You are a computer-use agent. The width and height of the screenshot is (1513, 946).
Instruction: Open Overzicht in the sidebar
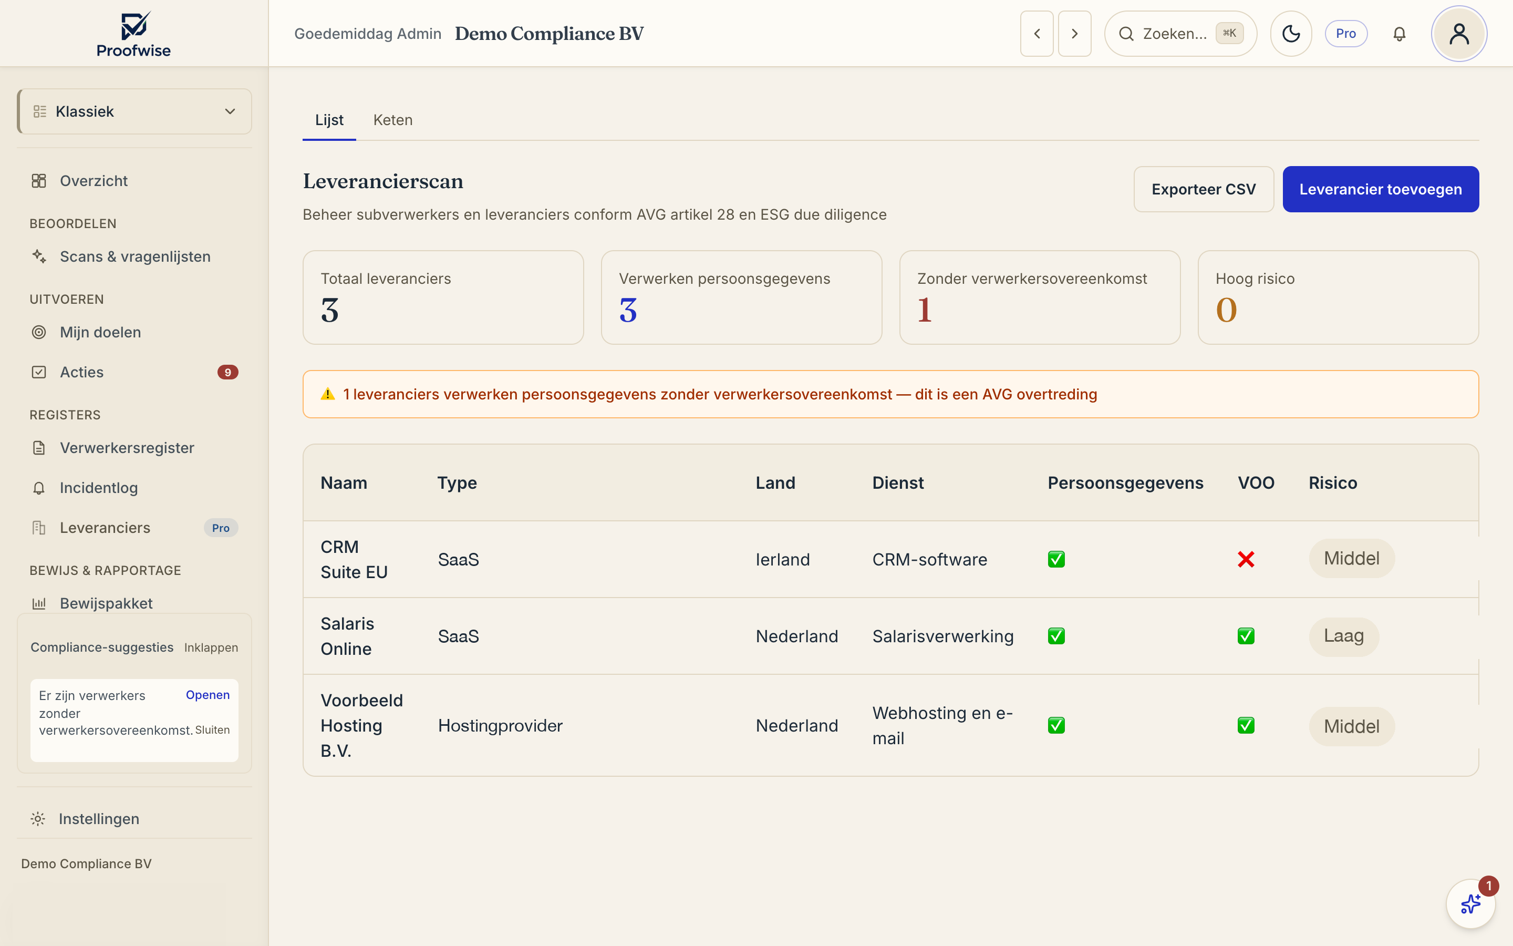point(134,181)
